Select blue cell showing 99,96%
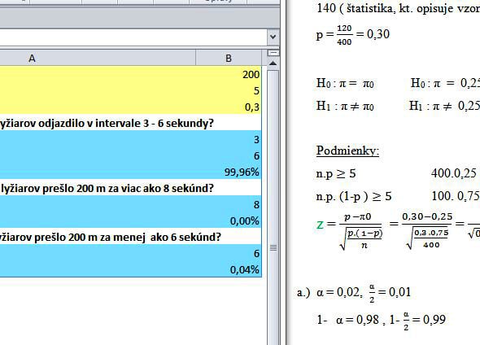This screenshot has width=480, height=345. pos(229,172)
